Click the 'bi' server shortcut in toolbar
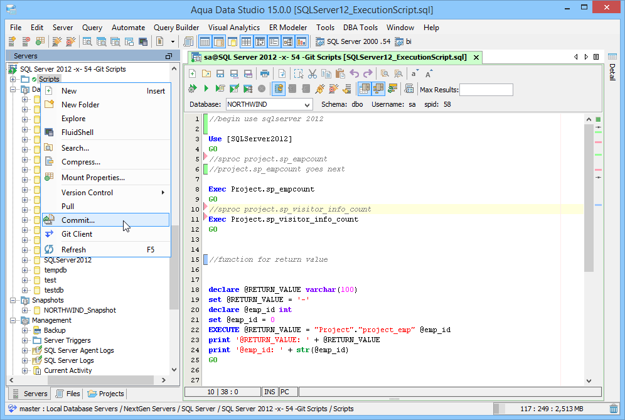The height and width of the screenshot is (420, 625). (x=403, y=41)
